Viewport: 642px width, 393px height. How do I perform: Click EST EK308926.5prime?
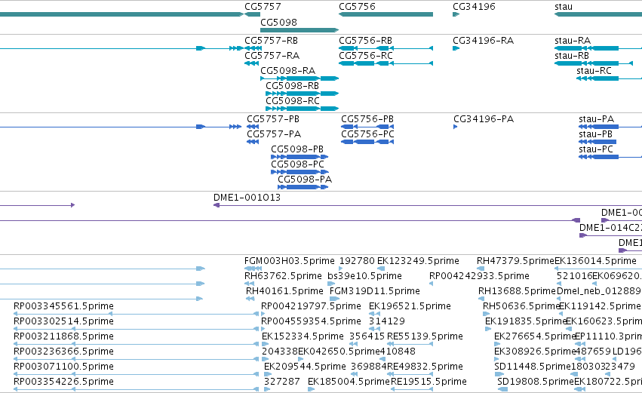click(x=535, y=352)
